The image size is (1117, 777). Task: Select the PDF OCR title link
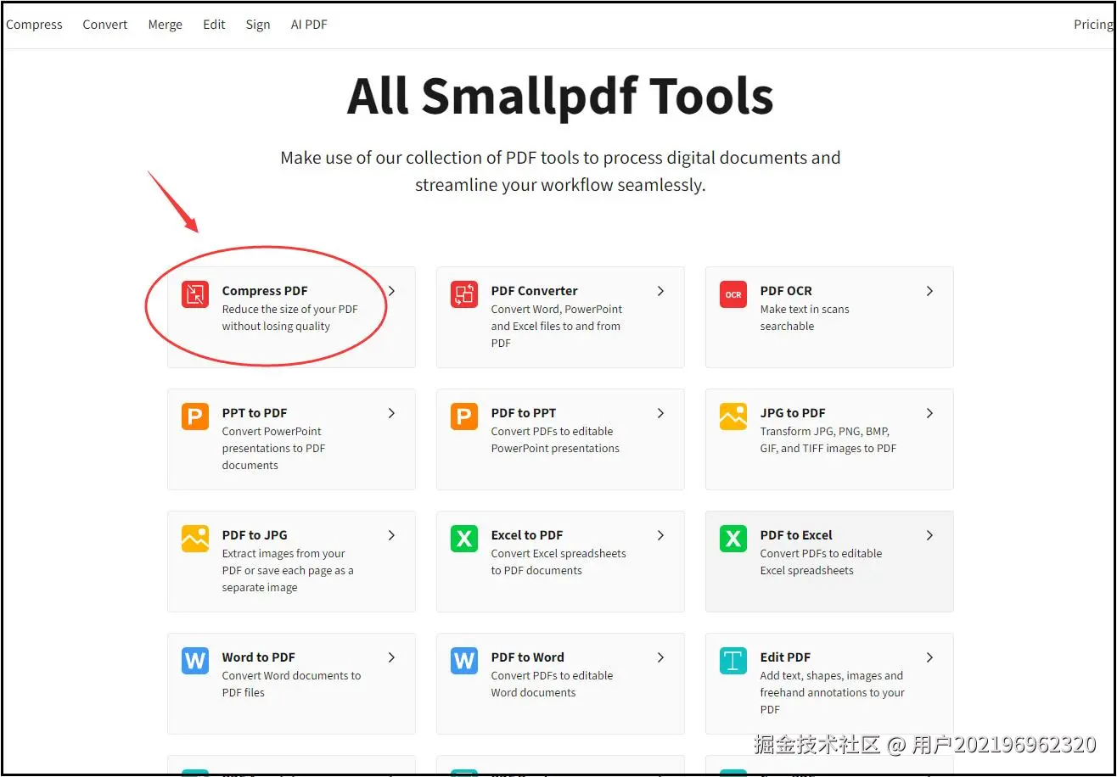click(x=786, y=291)
